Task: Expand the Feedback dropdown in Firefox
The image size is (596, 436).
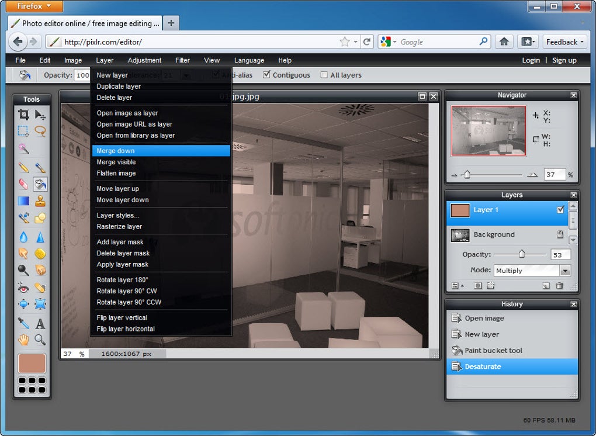Action: [564, 42]
